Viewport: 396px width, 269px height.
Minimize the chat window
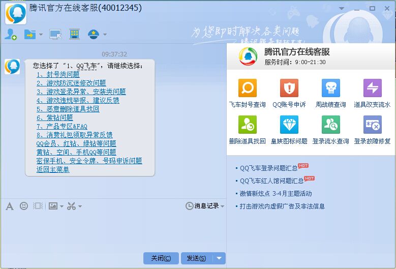pos(356,9)
